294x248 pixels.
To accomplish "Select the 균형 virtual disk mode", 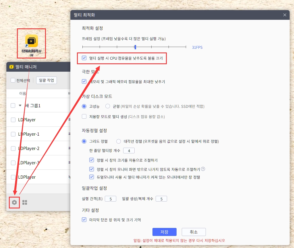I will (108, 106).
